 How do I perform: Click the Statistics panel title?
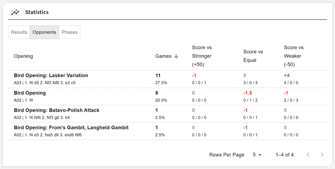tap(37, 12)
